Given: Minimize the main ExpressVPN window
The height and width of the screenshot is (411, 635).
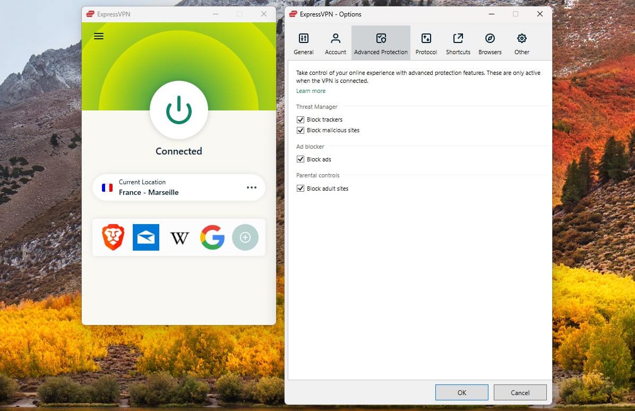Looking at the screenshot, I should [x=216, y=14].
